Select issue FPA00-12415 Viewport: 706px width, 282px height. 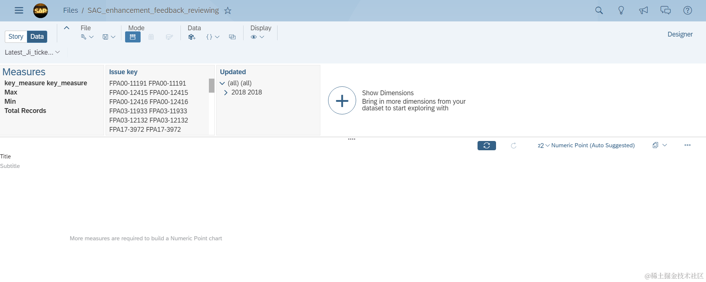[149, 93]
